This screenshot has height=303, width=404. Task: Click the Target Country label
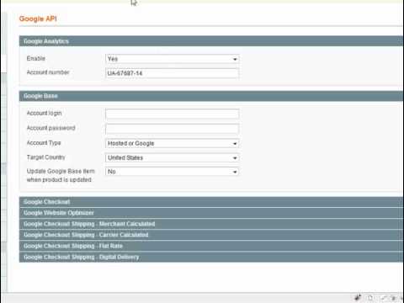click(x=45, y=157)
